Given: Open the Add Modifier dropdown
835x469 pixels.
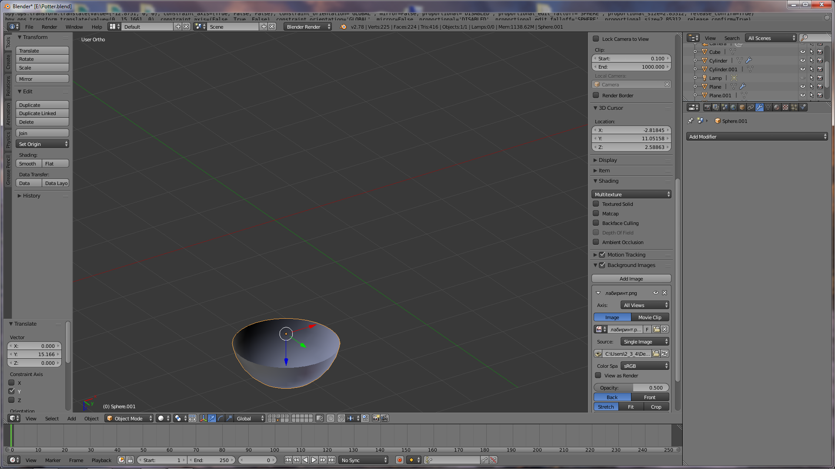Looking at the screenshot, I should (757, 136).
